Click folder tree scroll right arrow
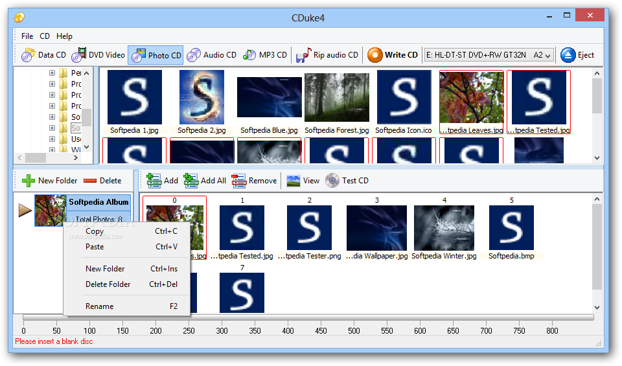622x366 pixels. pos(76,158)
